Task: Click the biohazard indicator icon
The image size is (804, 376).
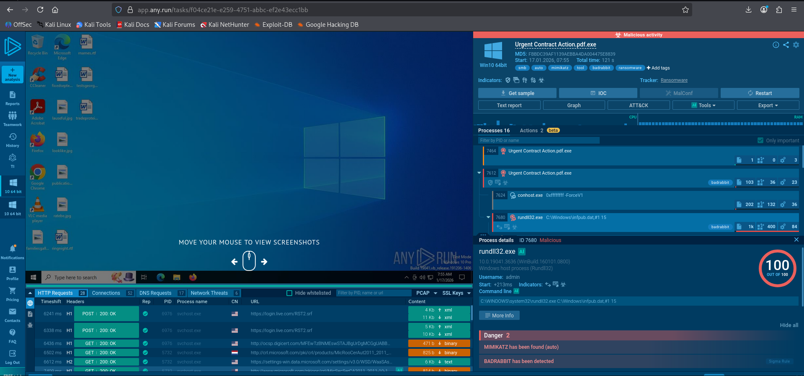Action: (541, 80)
